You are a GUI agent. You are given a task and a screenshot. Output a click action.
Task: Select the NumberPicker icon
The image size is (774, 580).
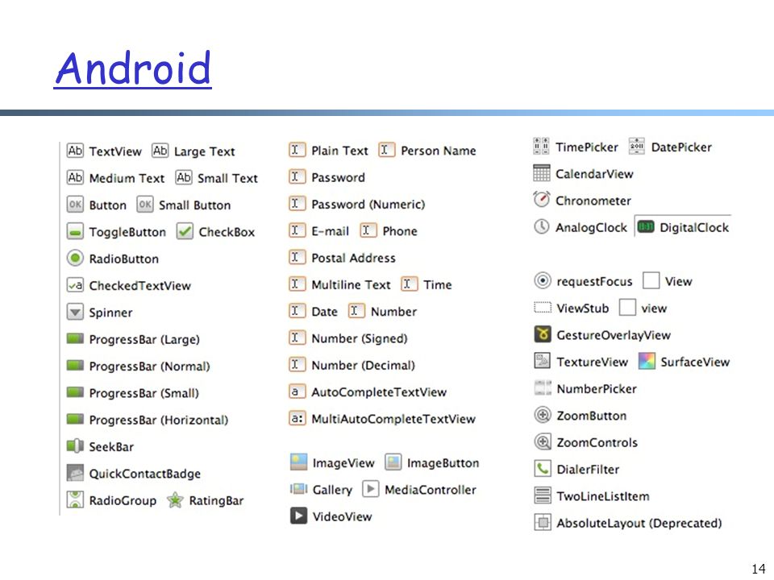click(x=543, y=387)
